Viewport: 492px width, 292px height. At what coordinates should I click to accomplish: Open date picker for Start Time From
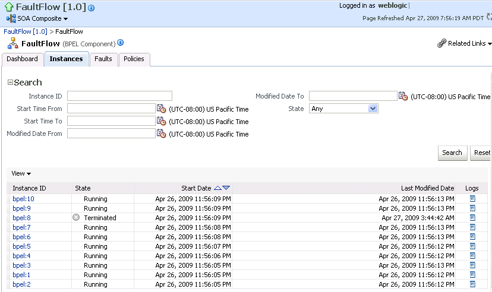[x=161, y=109]
